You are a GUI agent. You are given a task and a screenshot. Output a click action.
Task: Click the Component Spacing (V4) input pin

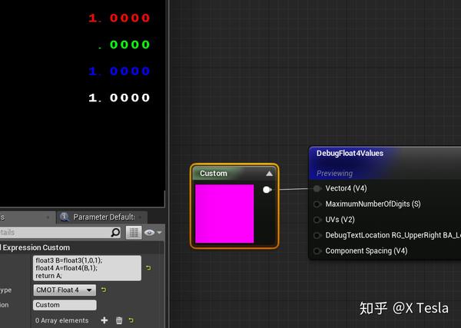click(x=317, y=251)
